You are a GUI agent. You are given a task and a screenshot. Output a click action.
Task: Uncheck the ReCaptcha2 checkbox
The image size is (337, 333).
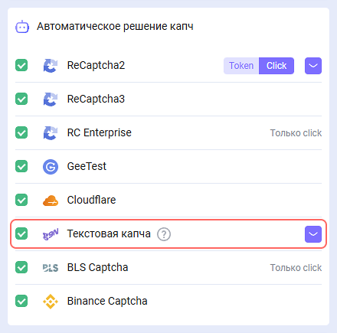click(21, 65)
